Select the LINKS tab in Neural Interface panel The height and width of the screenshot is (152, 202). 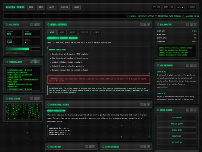(96, 32)
